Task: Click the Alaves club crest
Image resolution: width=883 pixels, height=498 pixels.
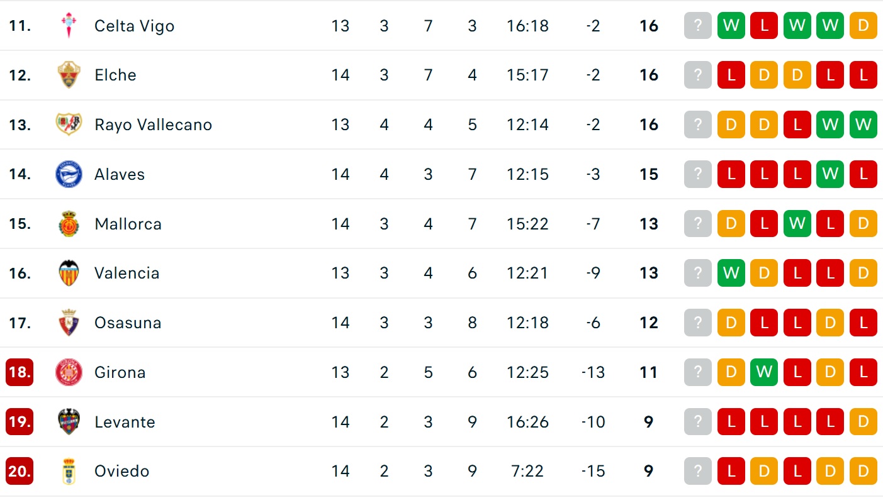Action: (x=69, y=174)
